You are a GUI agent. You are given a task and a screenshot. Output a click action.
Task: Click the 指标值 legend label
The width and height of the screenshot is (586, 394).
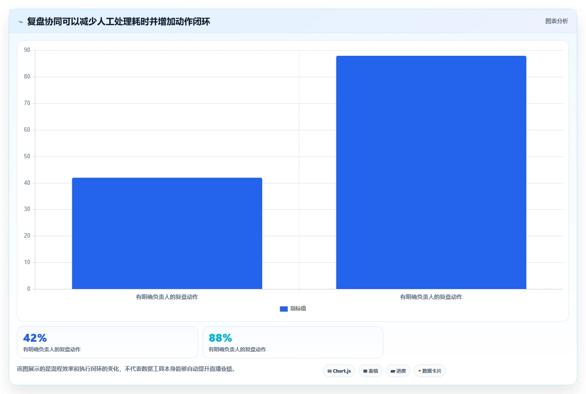pos(298,309)
